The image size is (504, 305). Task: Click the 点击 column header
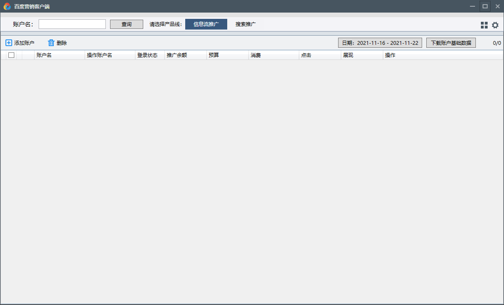pyautogui.click(x=306, y=55)
